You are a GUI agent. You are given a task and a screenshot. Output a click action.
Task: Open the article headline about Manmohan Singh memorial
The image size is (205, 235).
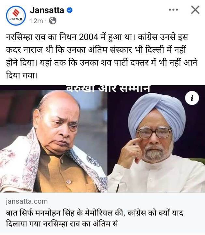95,218
